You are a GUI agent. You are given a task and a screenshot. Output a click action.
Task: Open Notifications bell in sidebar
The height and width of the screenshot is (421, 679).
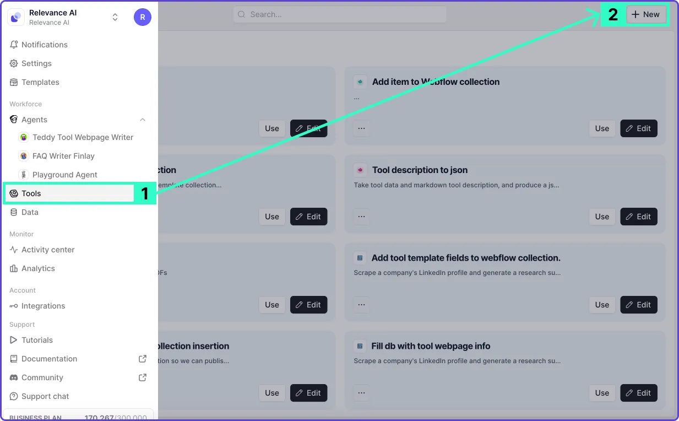click(14, 45)
